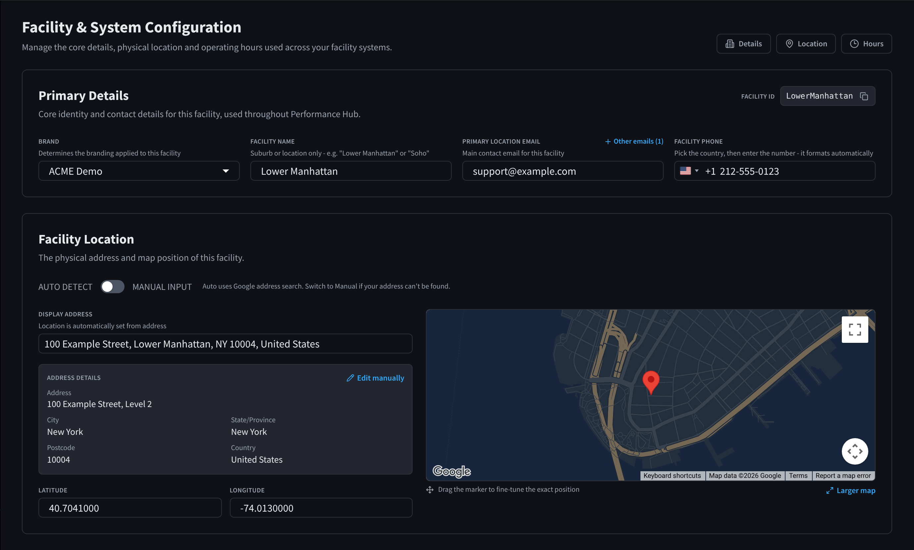914x550 pixels.
Task: Click the postcode value 10004
Action: (x=59, y=460)
